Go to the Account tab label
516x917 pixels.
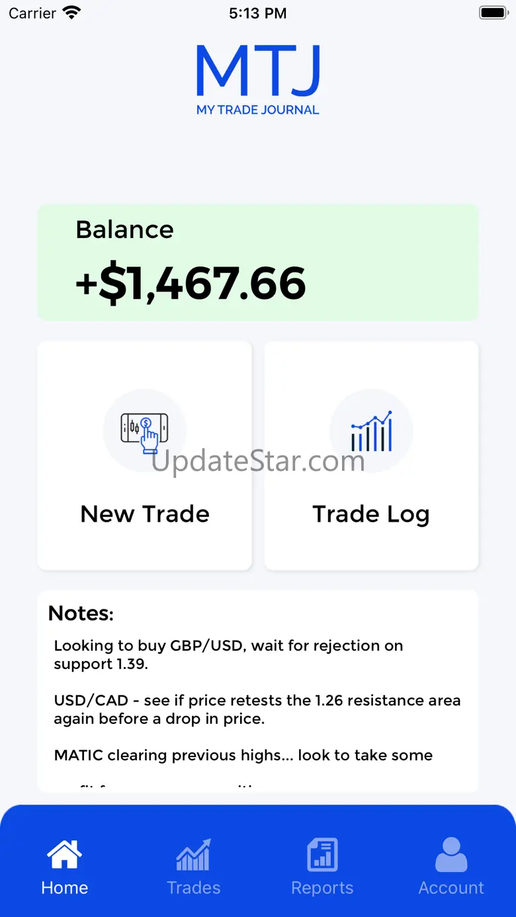click(451, 887)
